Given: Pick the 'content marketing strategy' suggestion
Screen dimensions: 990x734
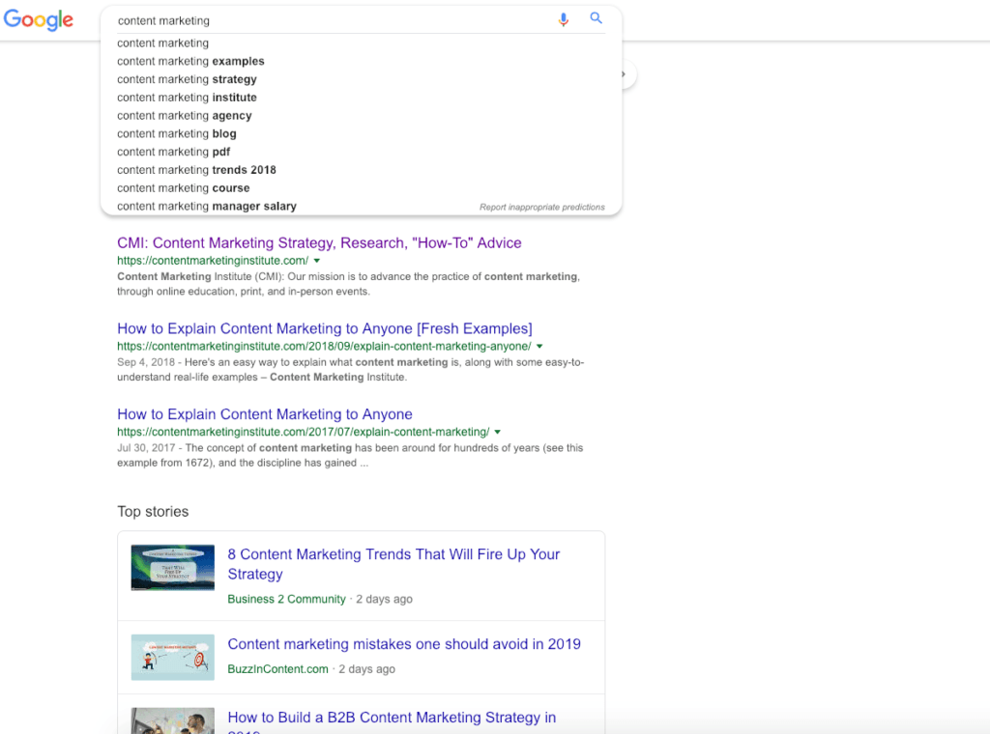Looking at the screenshot, I should [x=187, y=79].
